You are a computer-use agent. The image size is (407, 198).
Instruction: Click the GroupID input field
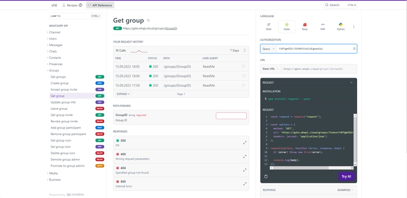tap(231, 116)
